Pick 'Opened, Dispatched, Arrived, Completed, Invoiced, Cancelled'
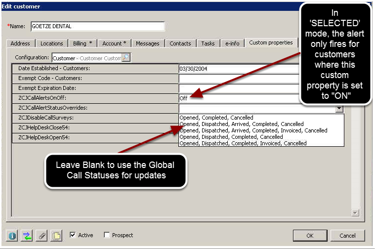 tap(261, 130)
